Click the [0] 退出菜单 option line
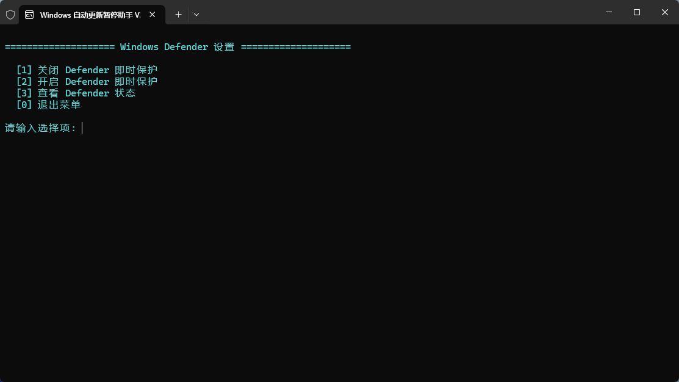The height and width of the screenshot is (382, 679). (x=48, y=105)
